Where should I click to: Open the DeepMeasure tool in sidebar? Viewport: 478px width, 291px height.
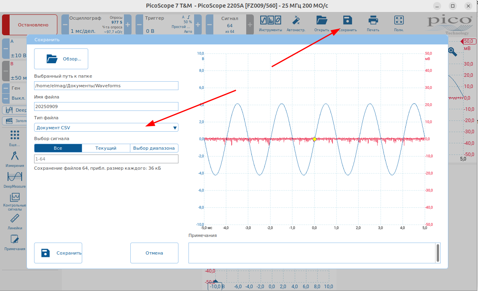point(15,177)
